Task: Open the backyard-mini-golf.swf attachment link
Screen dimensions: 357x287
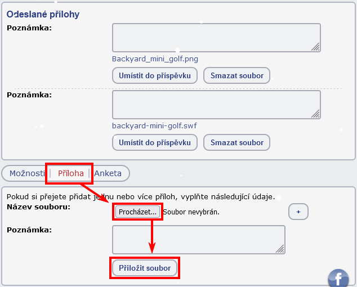Action: pyautogui.click(x=154, y=125)
